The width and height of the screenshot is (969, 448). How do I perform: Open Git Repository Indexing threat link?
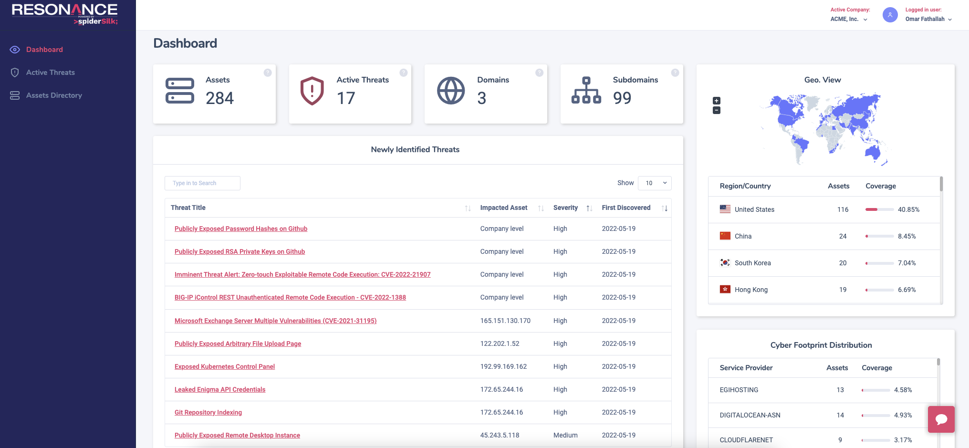(x=208, y=412)
